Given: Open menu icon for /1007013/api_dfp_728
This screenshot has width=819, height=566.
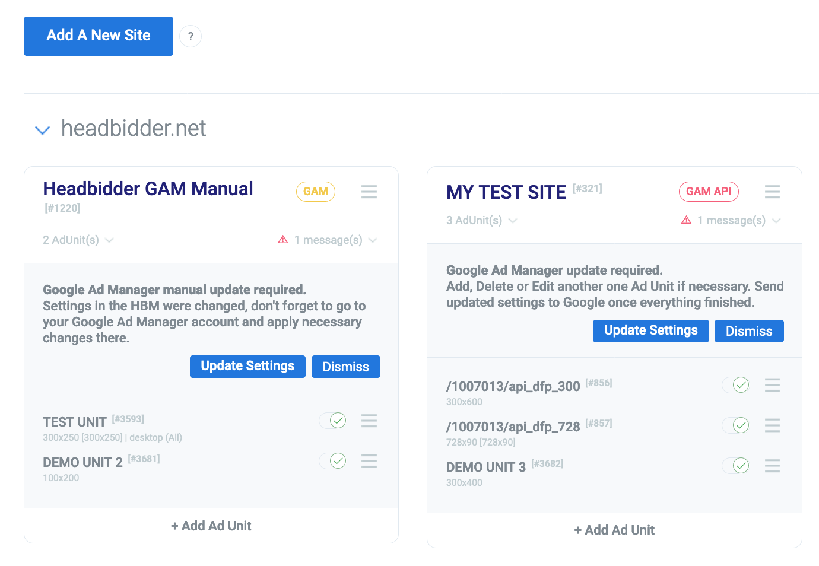Looking at the screenshot, I should click(772, 425).
